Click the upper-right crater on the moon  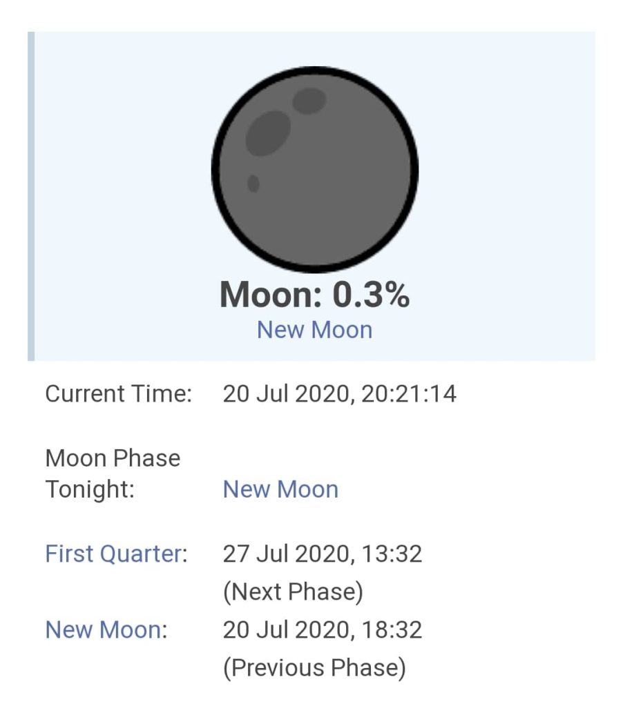[309, 101]
